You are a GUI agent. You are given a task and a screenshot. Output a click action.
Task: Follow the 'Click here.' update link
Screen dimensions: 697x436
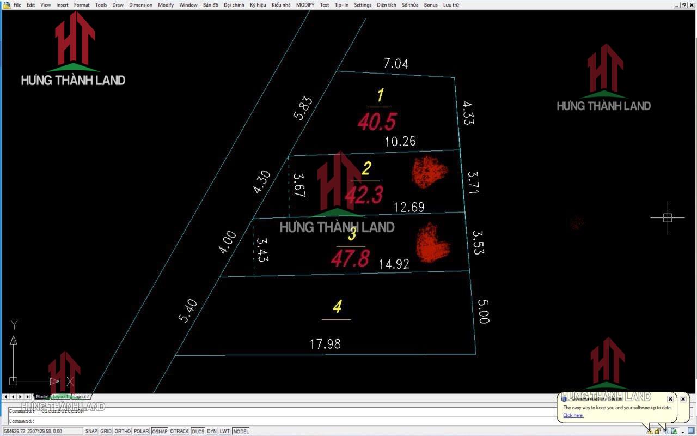(573, 415)
